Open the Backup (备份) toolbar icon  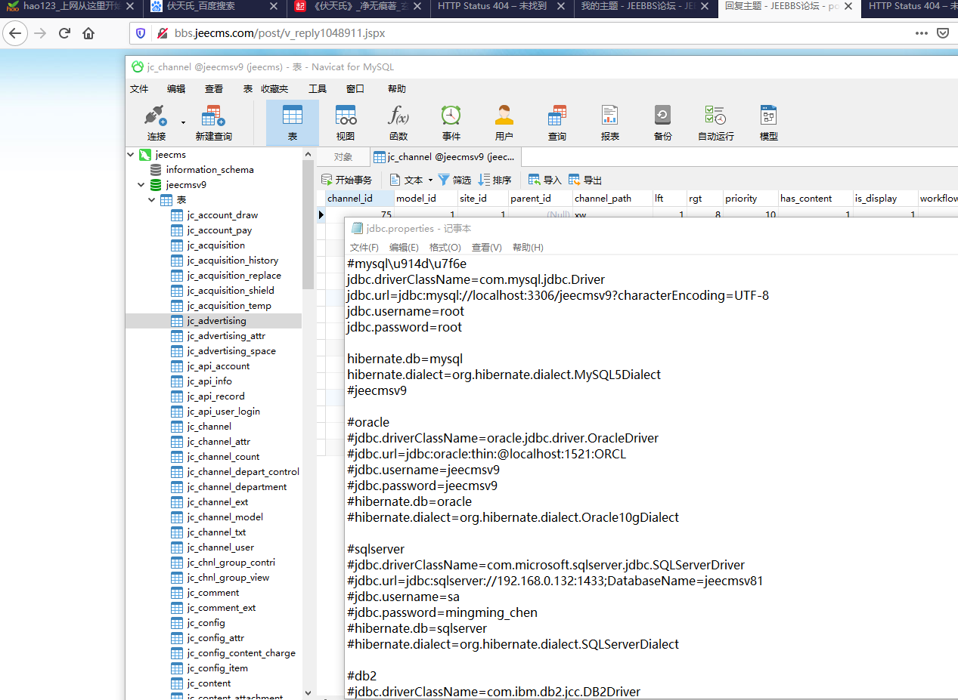[x=663, y=123]
